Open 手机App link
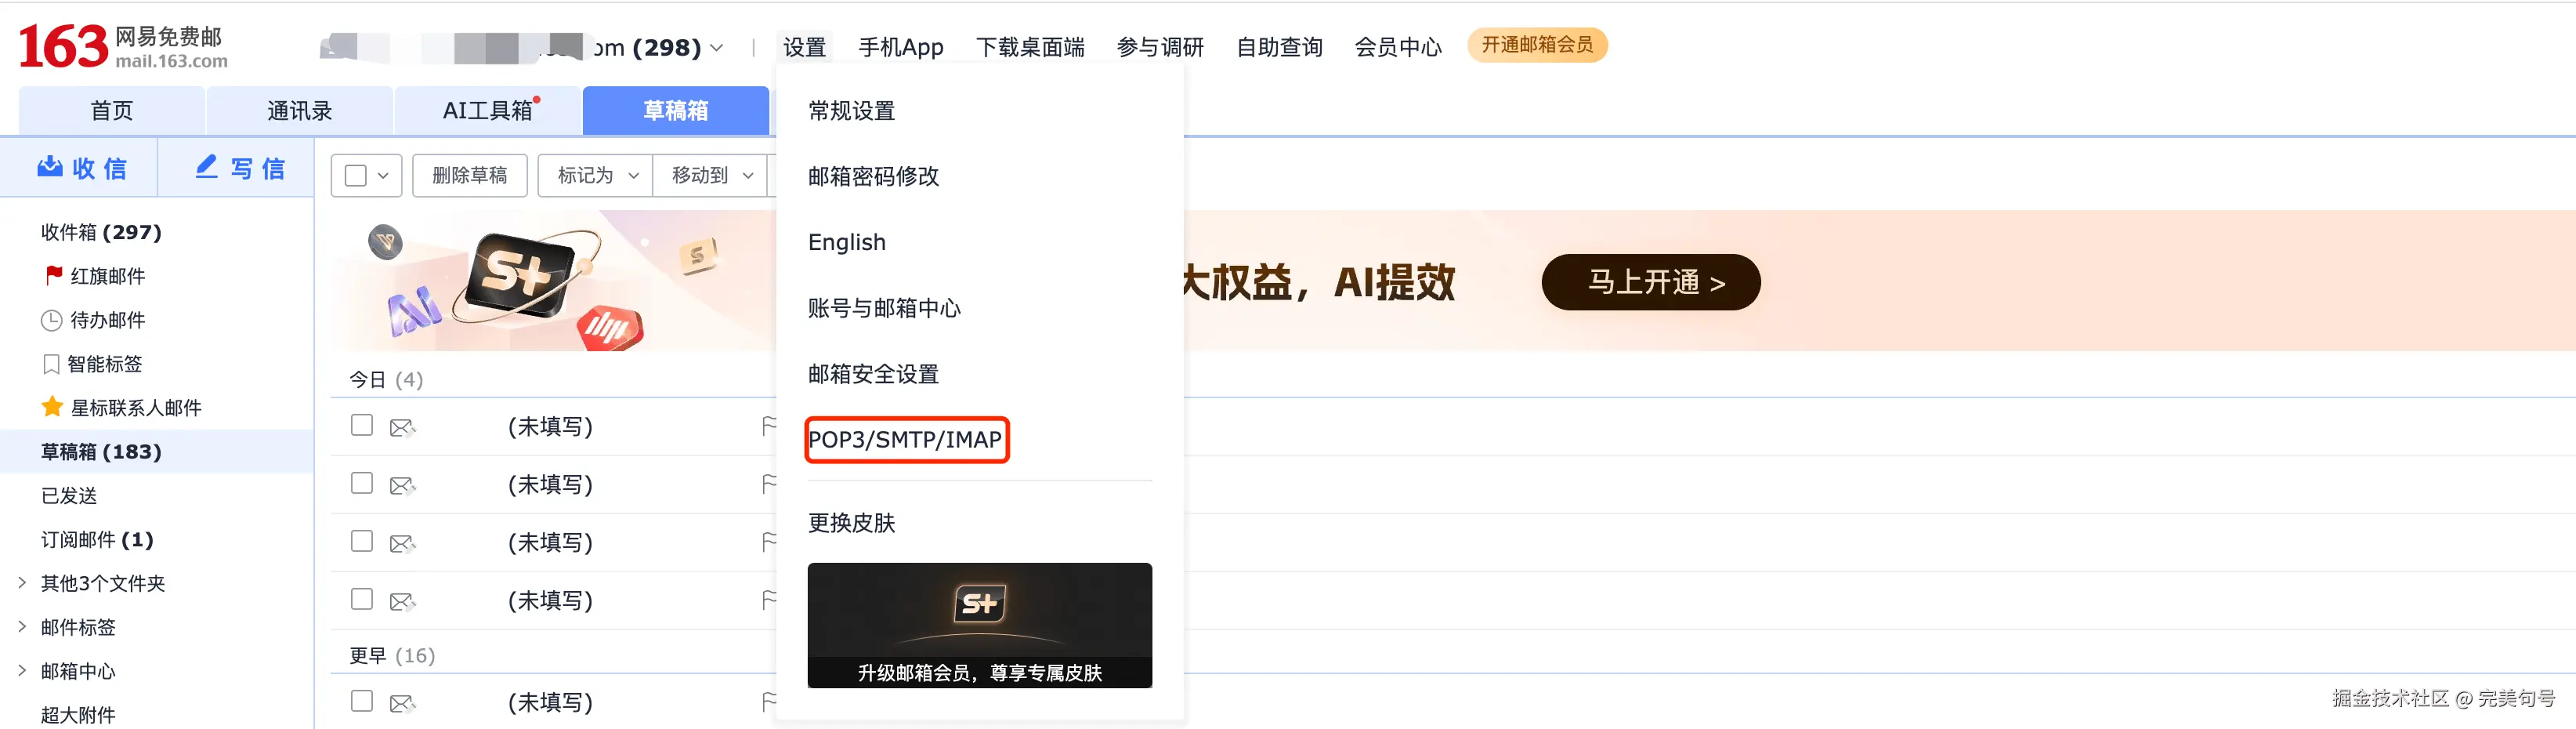The height and width of the screenshot is (729, 2576). [900, 47]
